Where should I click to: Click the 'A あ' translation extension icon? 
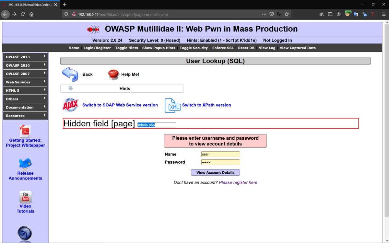(364, 14)
